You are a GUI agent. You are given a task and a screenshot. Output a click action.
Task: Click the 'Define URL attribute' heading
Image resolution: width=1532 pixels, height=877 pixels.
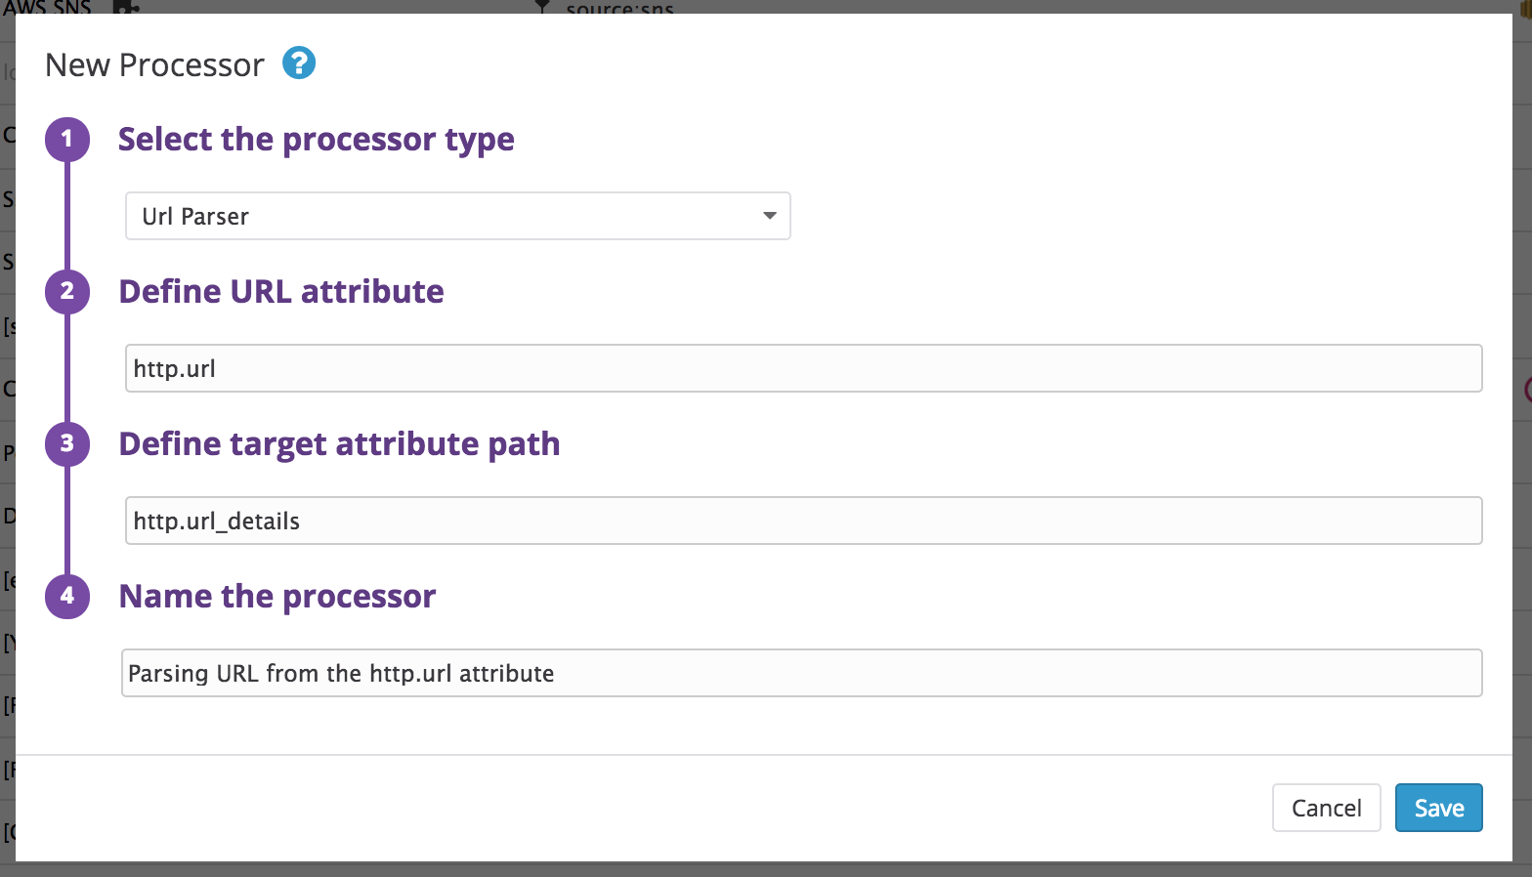click(x=281, y=291)
